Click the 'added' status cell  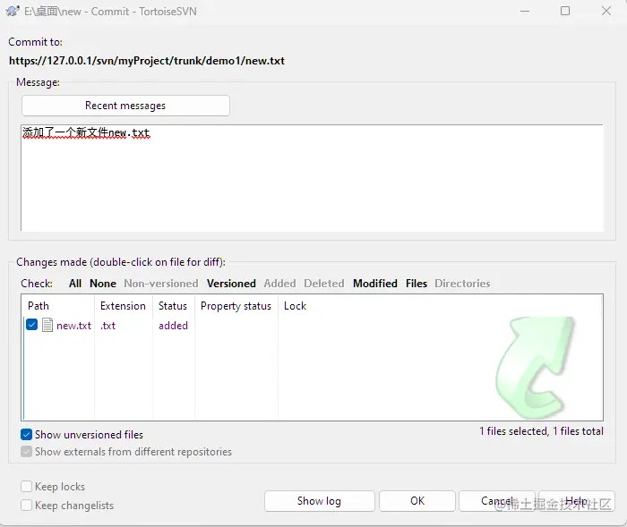(173, 325)
